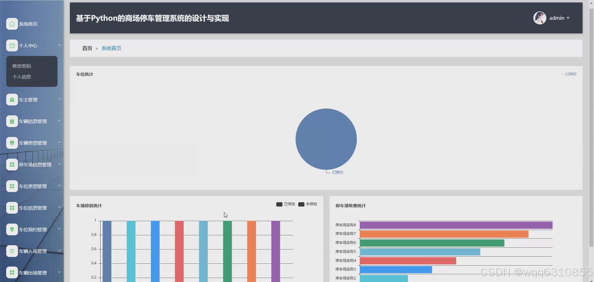Toggle the 已停放 legend series

286,204
